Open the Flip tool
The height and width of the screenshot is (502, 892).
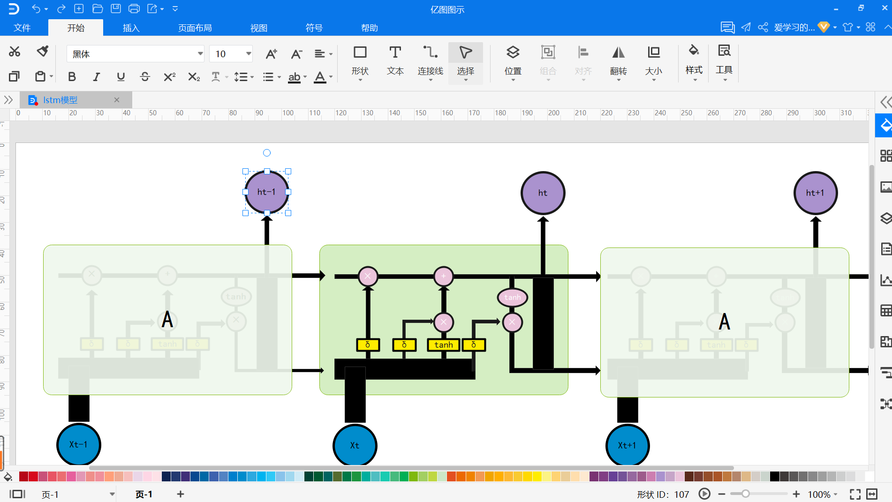(619, 62)
